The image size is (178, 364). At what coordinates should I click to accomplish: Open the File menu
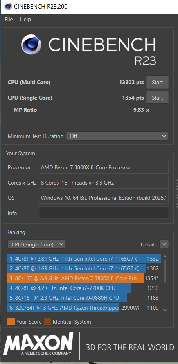point(9,20)
